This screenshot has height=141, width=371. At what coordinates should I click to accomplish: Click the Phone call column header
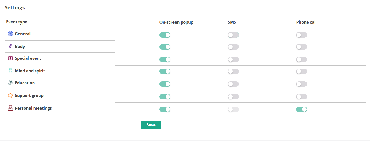tap(306, 22)
